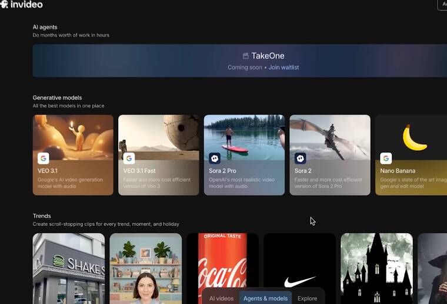Click the Google icon on the VEO 3.1 card

[44, 158]
